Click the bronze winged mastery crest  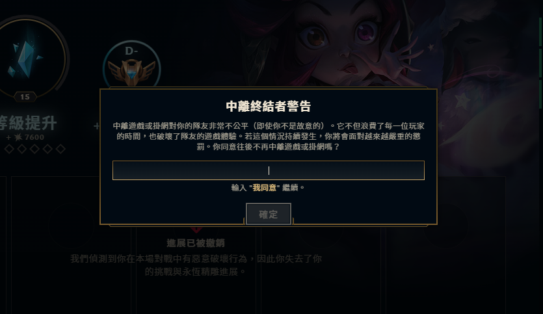pos(131,72)
